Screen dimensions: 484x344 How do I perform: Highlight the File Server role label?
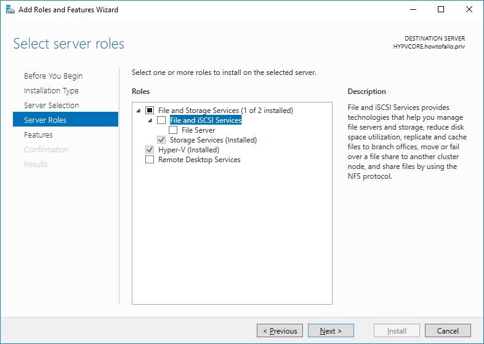tap(198, 130)
